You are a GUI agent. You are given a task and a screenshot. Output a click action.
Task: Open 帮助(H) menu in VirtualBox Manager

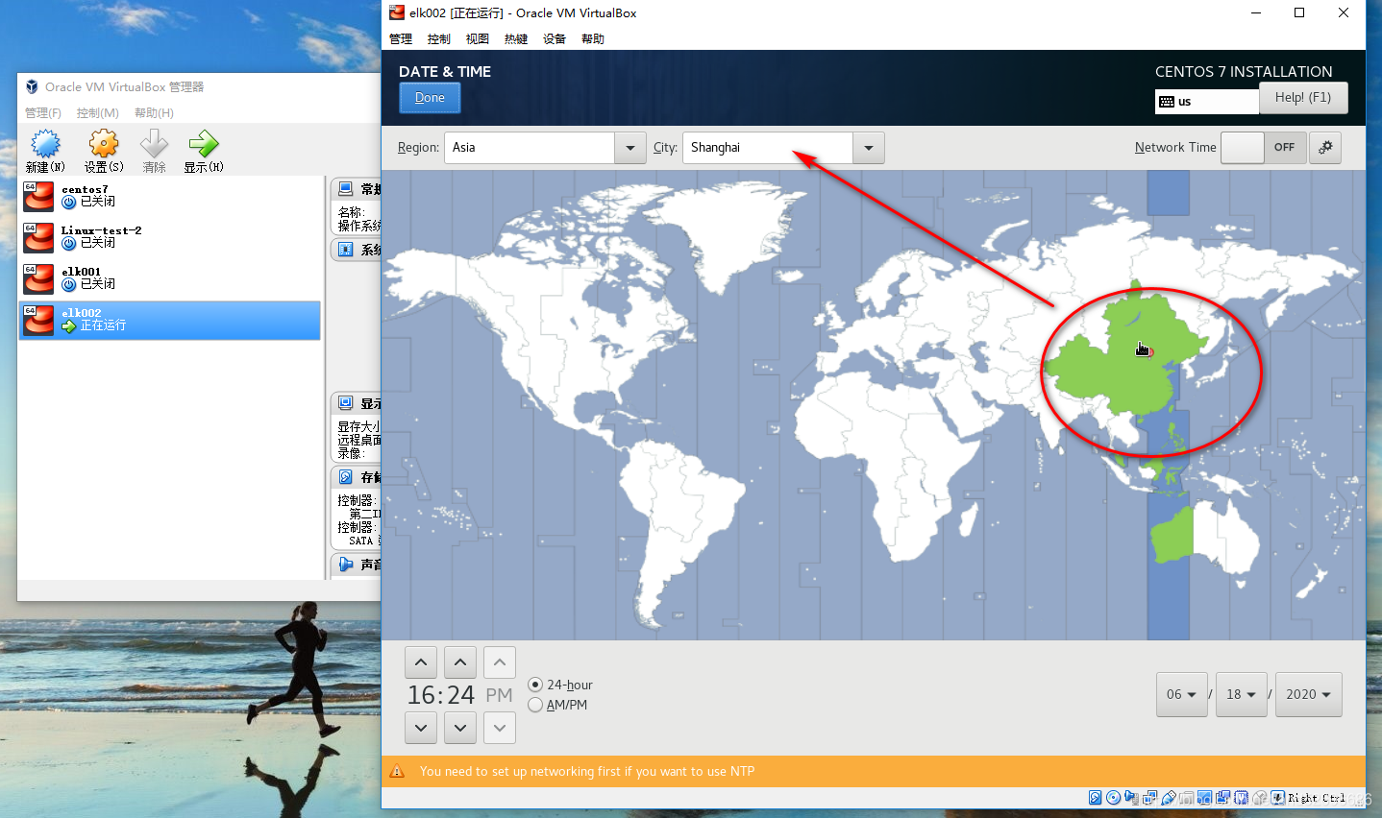[x=154, y=113]
